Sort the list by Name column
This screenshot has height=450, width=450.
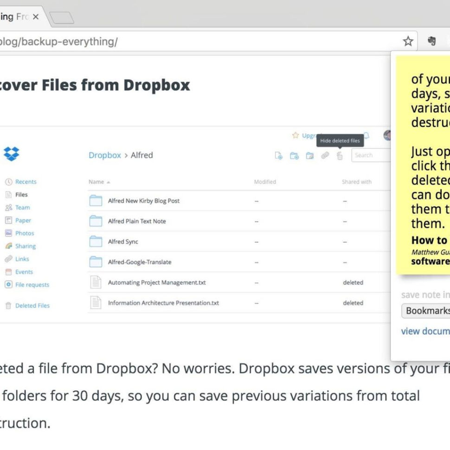(99, 182)
